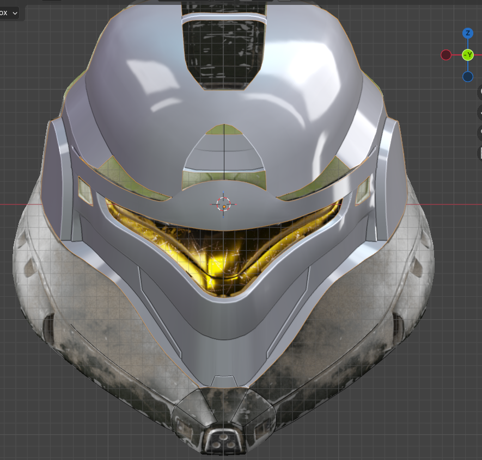482x460 pixels.
Task: Open the Select Box mode dropdown
Action: 9,13
